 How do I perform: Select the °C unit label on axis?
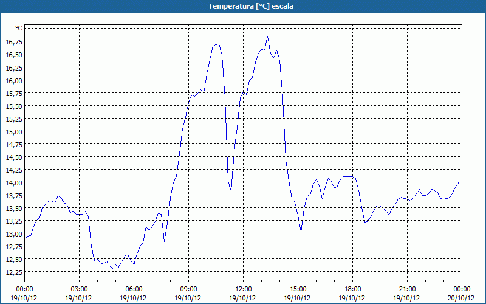tap(19, 28)
